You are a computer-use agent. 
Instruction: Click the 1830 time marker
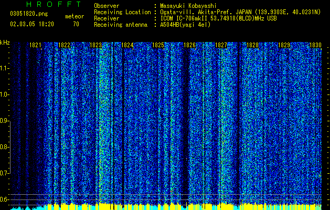tap(315, 45)
